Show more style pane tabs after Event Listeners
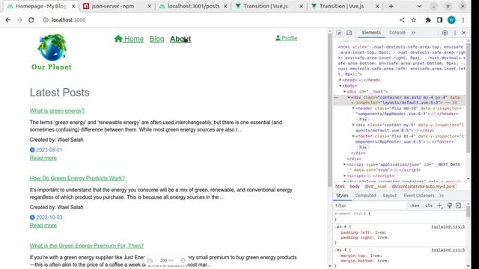479x269 pixels. click(x=442, y=196)
